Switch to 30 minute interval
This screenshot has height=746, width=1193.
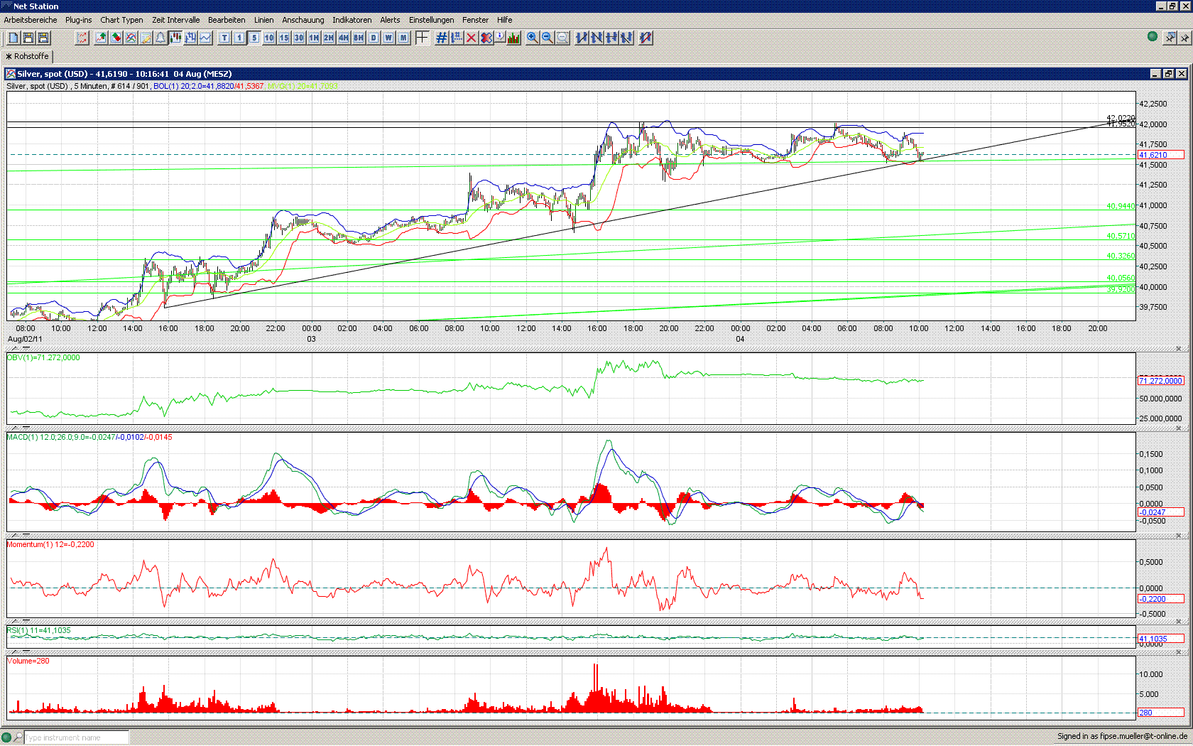[x=299, y=38]
